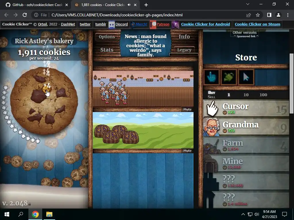
Task: Open the Chrome three-dot menu
Action: point(288,15)
